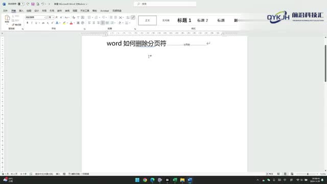Viewport: 327px width, 184px height.
Task: Save the document with the floppy icon
Action: click(x=33, y=4)
